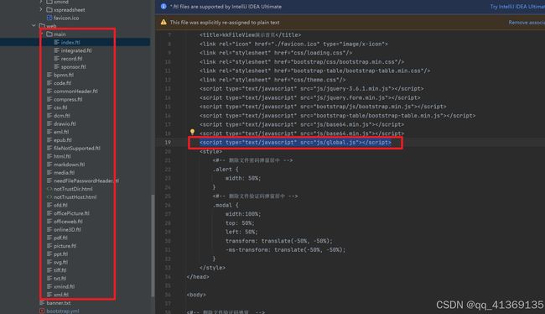This screenshot has height=314, width=545.
Task: Click the <body> tag line
Action: 196,295
